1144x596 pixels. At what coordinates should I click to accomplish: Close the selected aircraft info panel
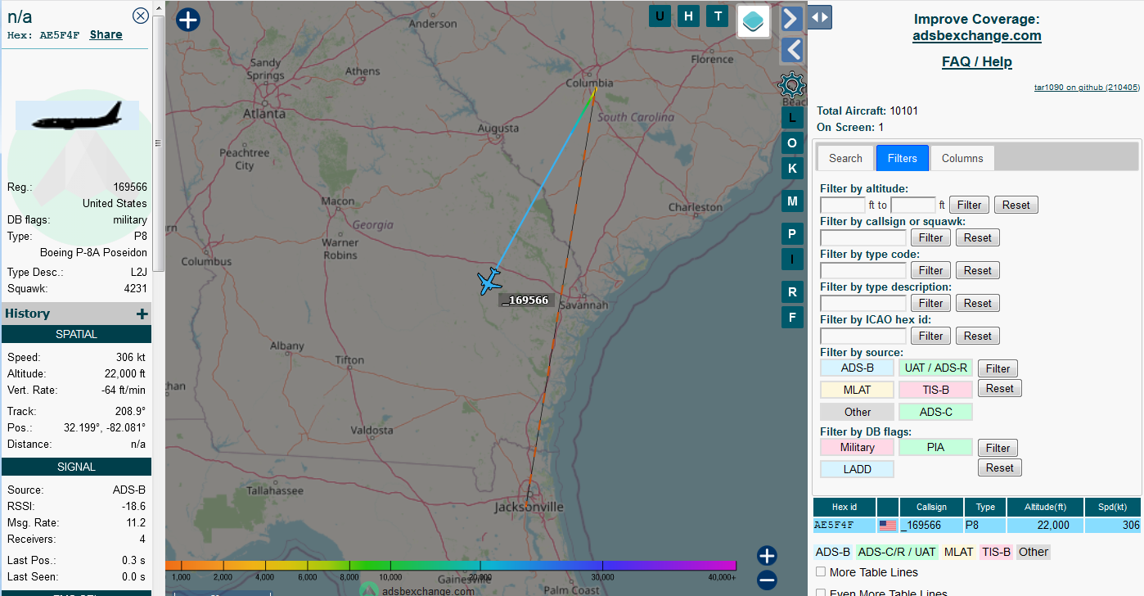(141, 16)
